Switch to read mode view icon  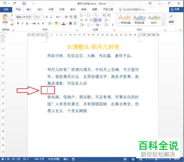click(x=125, y=159)
